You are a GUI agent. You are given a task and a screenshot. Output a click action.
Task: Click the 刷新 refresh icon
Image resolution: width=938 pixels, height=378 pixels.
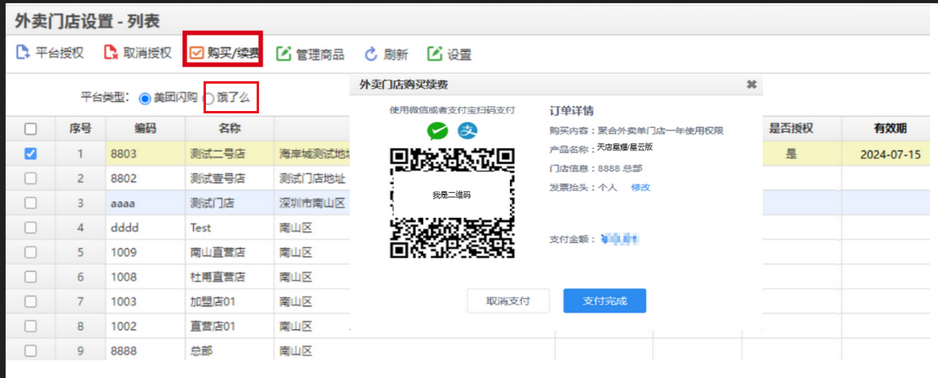pos(372,55)
